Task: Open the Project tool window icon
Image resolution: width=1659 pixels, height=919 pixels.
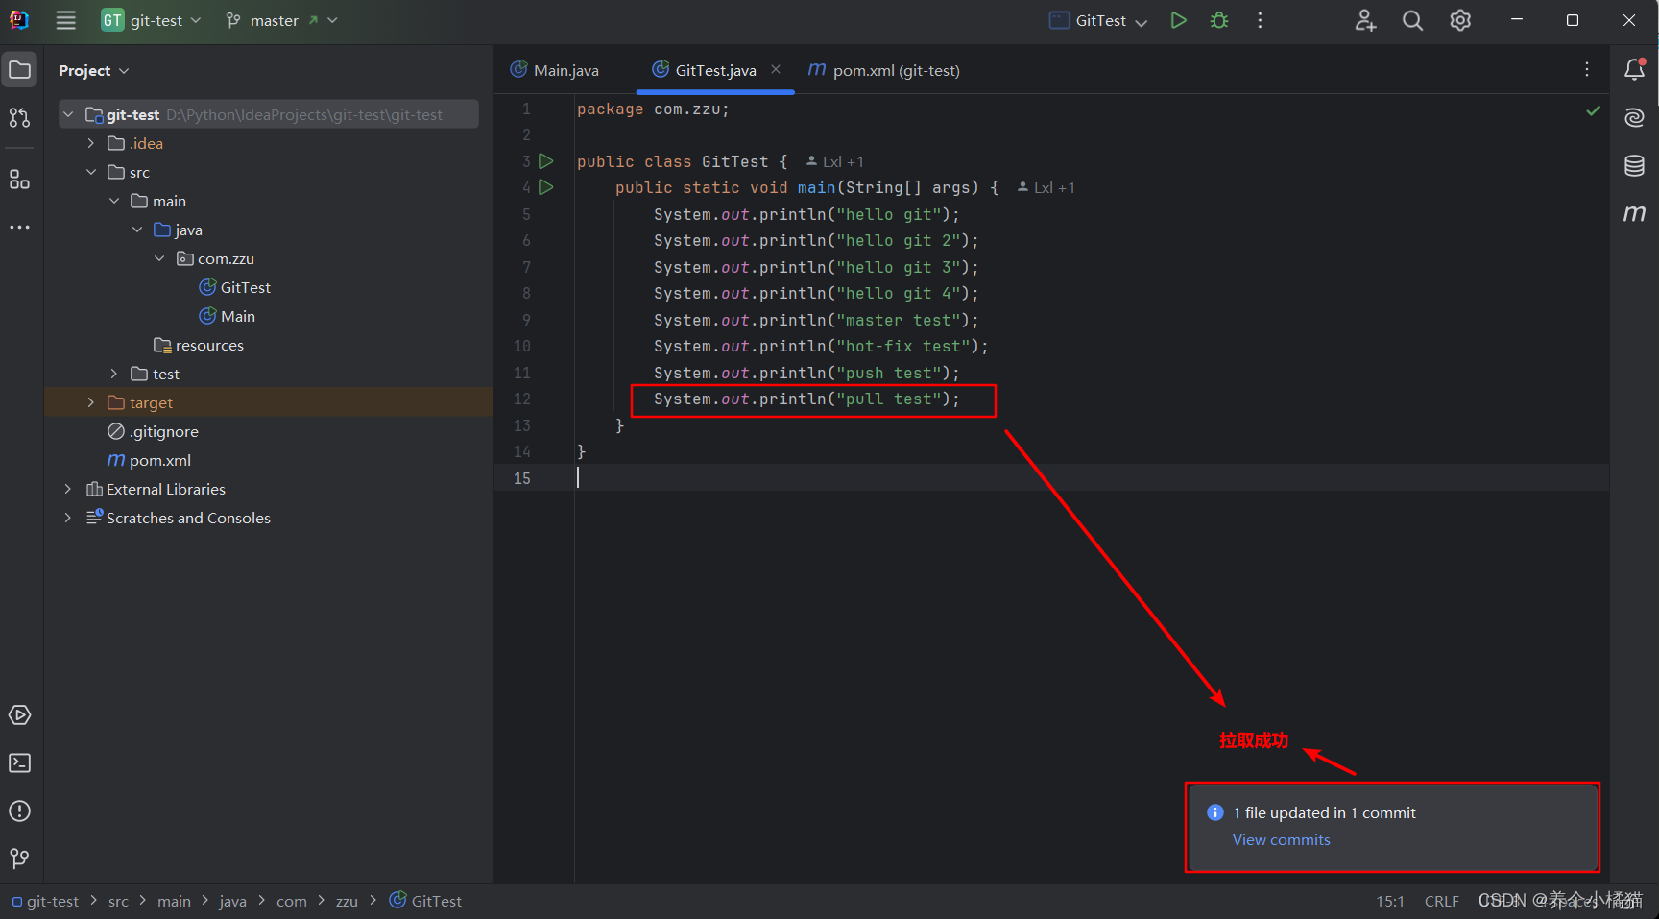Action: (x=19, y=70)
